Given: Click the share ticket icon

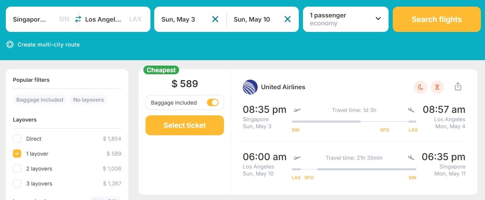Looking at the screenshot, I should [458, 87].
